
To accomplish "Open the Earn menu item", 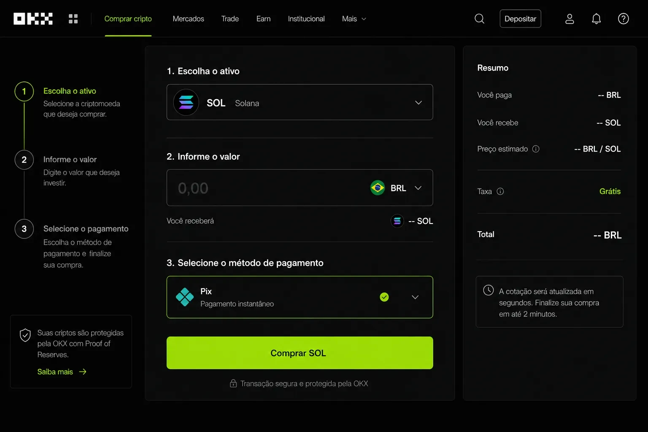I will point(263,19).
